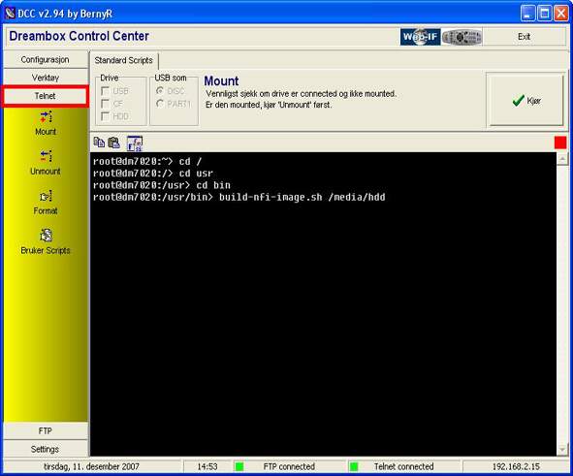Click the terminal scrollbar down arrow
The width and height of the screenshot is (573, 476).
coord(562,449)
